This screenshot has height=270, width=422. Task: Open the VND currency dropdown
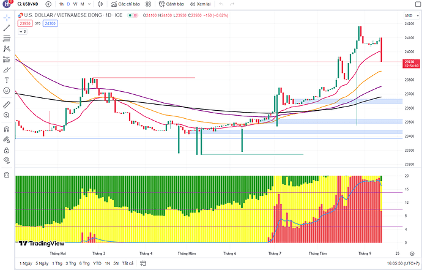click(x=412, y=16)
